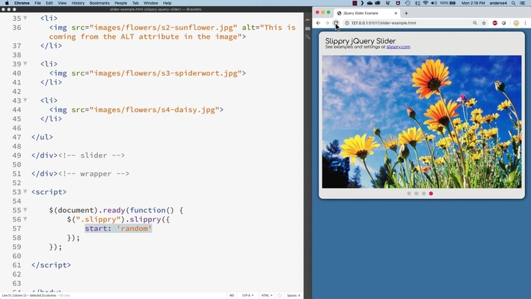Change the Spaces: 4 indentation setting
Viewport: 531px width, 299px height.
click(x=294, y=295)
